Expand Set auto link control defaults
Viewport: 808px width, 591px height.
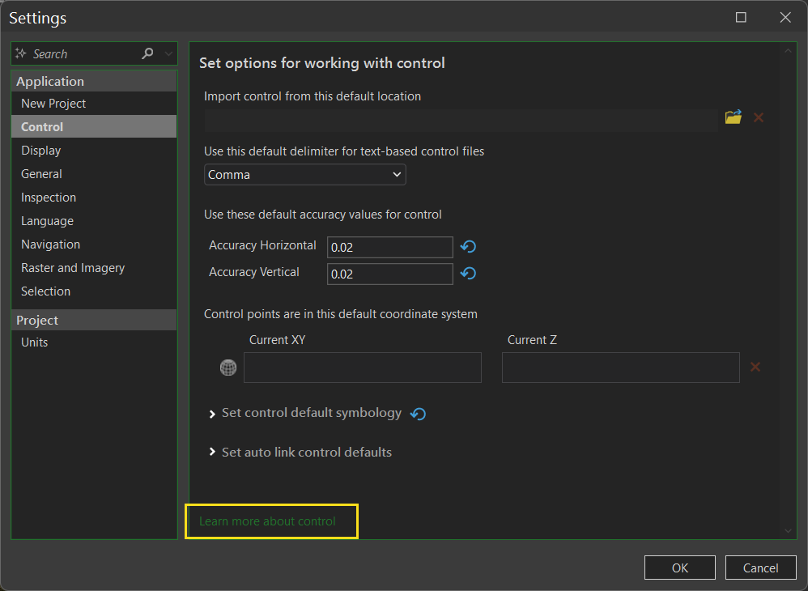(212, 452)
